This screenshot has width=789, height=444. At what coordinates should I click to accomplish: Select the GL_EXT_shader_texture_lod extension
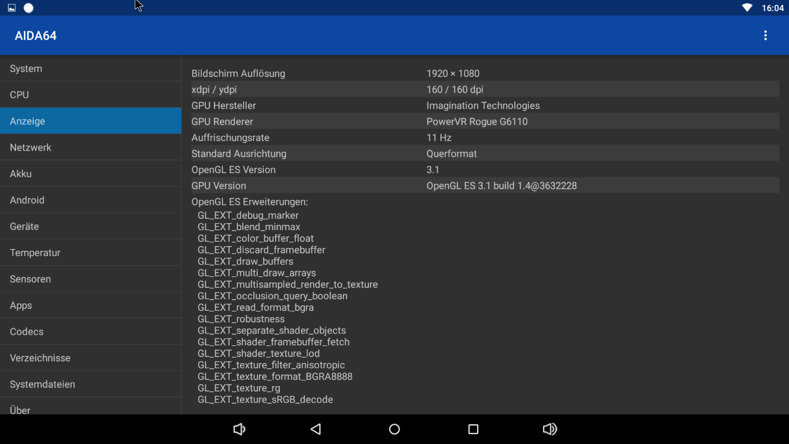coord(259,353)
